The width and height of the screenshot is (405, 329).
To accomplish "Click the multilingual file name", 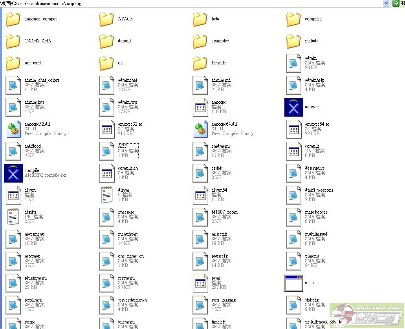I will (316, 234).
